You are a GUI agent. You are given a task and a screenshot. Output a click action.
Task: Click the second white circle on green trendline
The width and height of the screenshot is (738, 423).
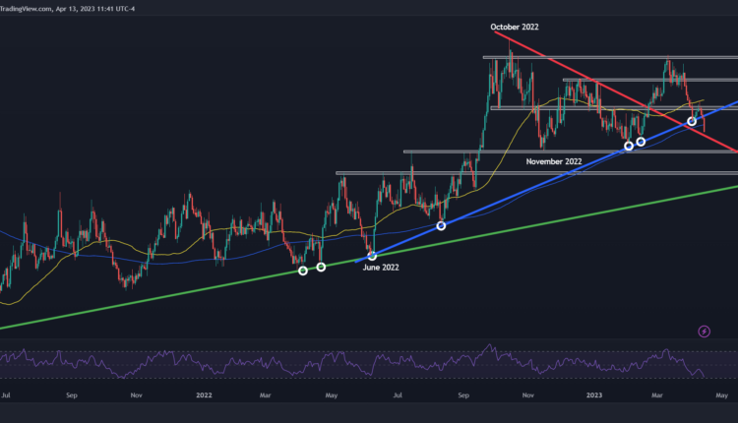pos(321,267)
